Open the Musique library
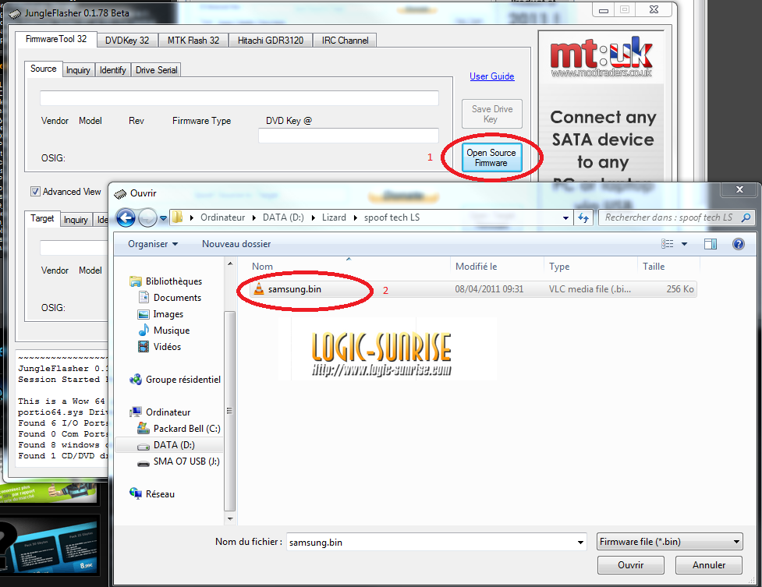The height and width of the screenshot is (587, 762). click(x=171, y=331)
